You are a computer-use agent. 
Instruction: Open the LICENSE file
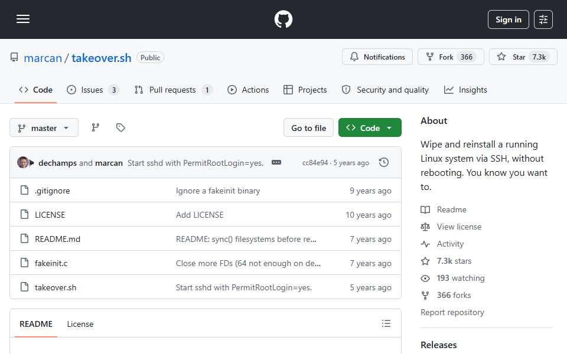[x=50, y=215]
